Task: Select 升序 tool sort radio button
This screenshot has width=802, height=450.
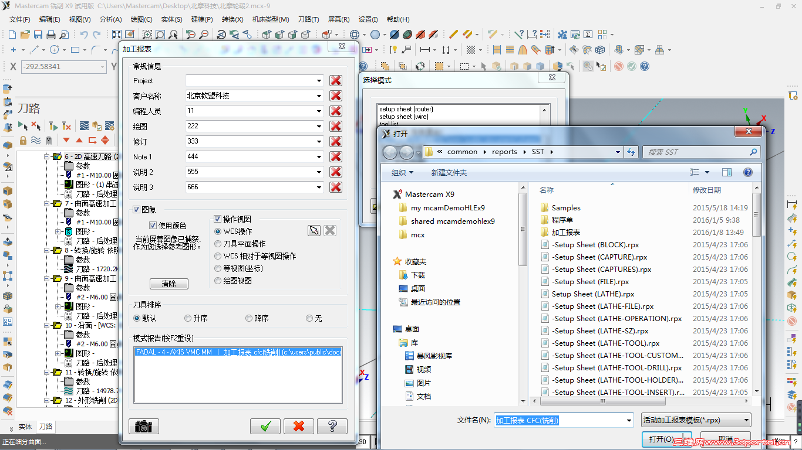Action: (188, 318)
